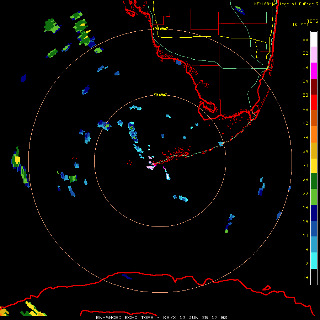Click the 62 value in the legend
This screenshot has width=320, height=320.
click(x=305, y=53)
